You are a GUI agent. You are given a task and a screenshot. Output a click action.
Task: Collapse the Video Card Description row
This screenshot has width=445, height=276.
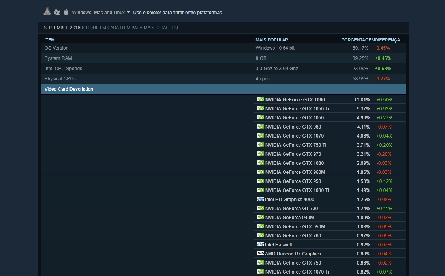pyautogui.click(x=223, y=89)
